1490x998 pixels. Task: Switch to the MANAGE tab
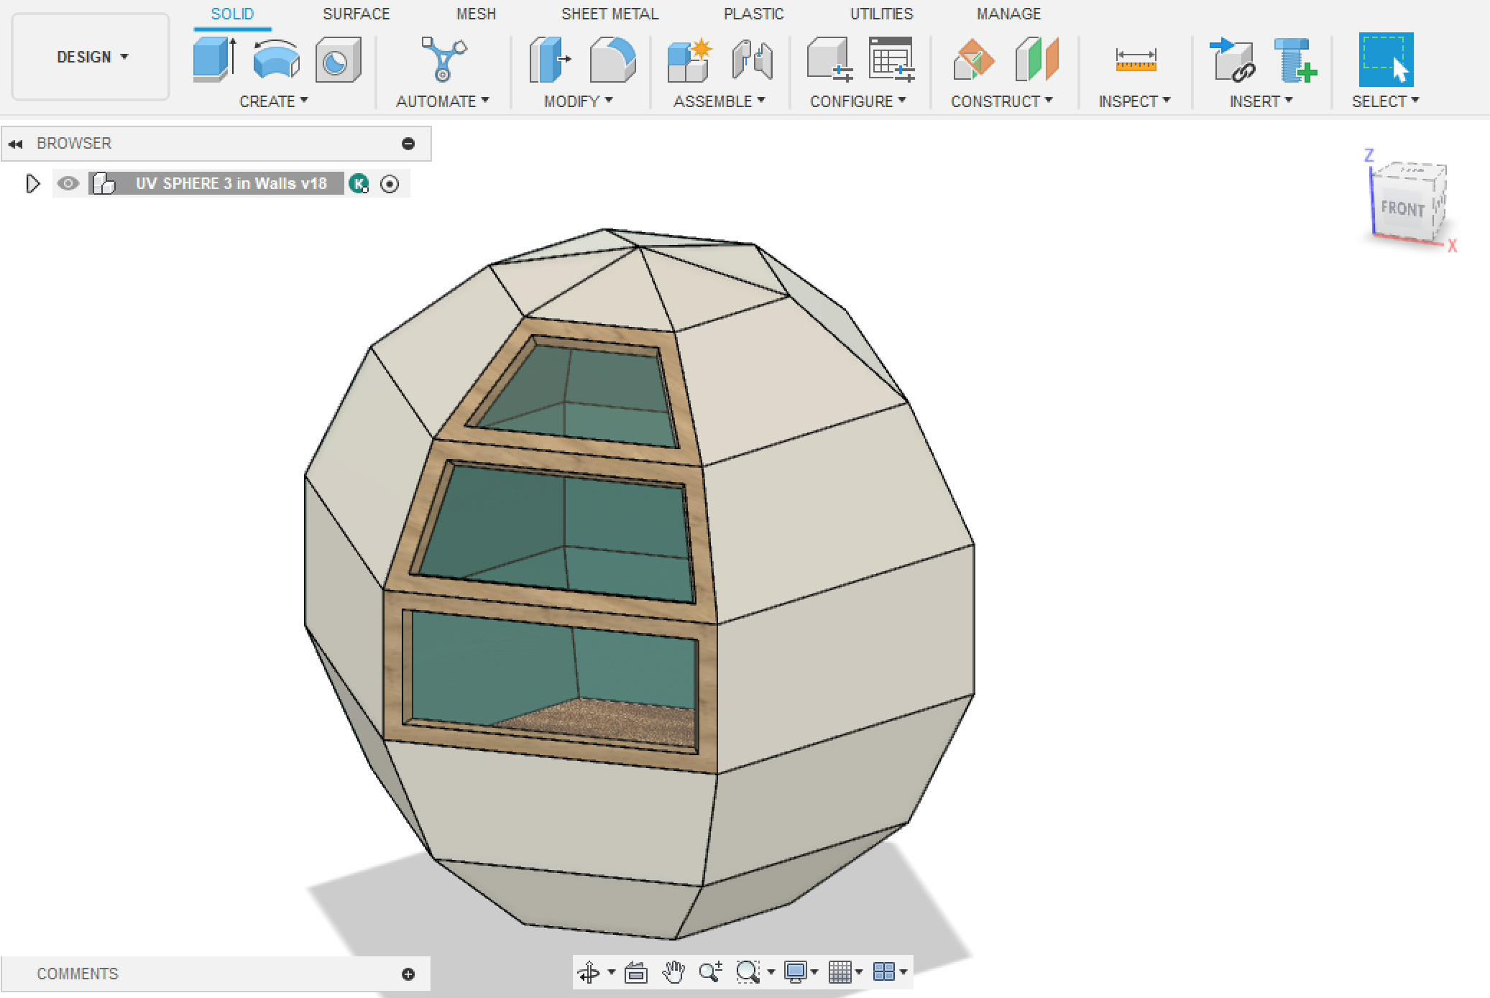tap(1008, 14)
